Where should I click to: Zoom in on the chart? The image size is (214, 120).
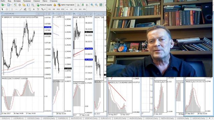click(x=92, y=5)
